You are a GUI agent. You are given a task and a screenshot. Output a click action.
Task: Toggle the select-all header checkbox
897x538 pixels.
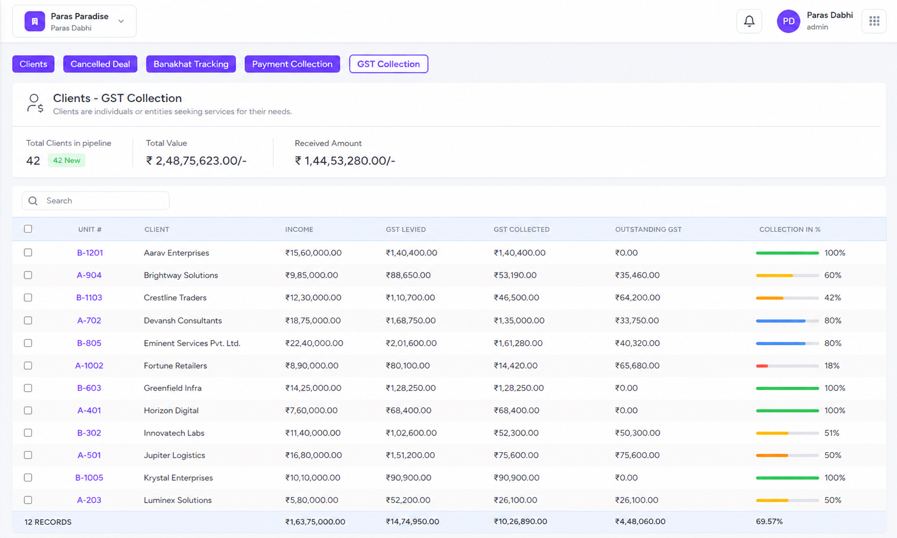pos(28,229)
